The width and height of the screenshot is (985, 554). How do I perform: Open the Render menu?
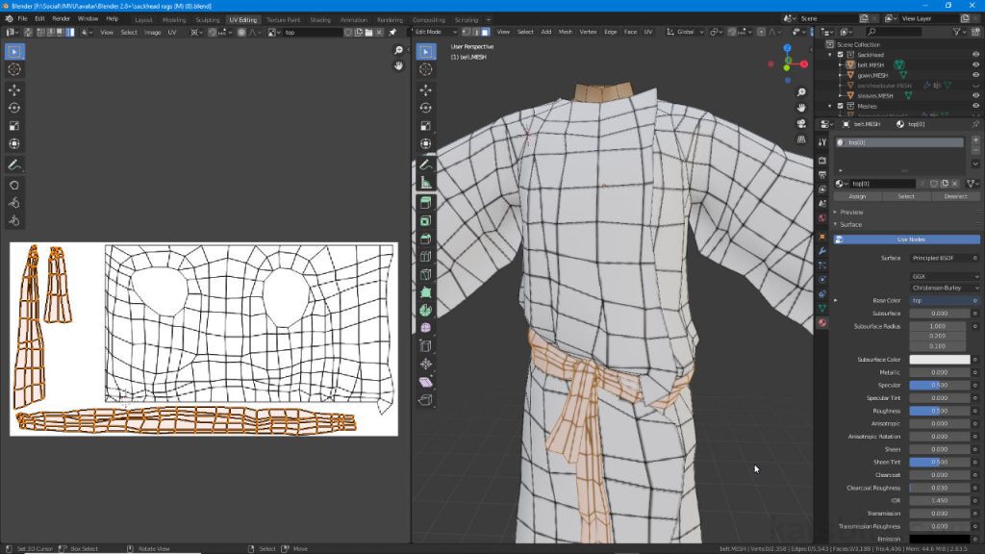(x=61, y=18)
